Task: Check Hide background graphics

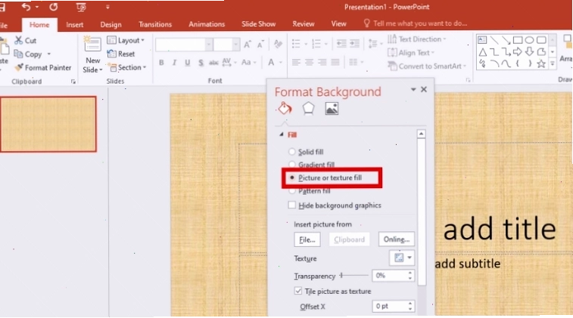Action: [291, 205]
